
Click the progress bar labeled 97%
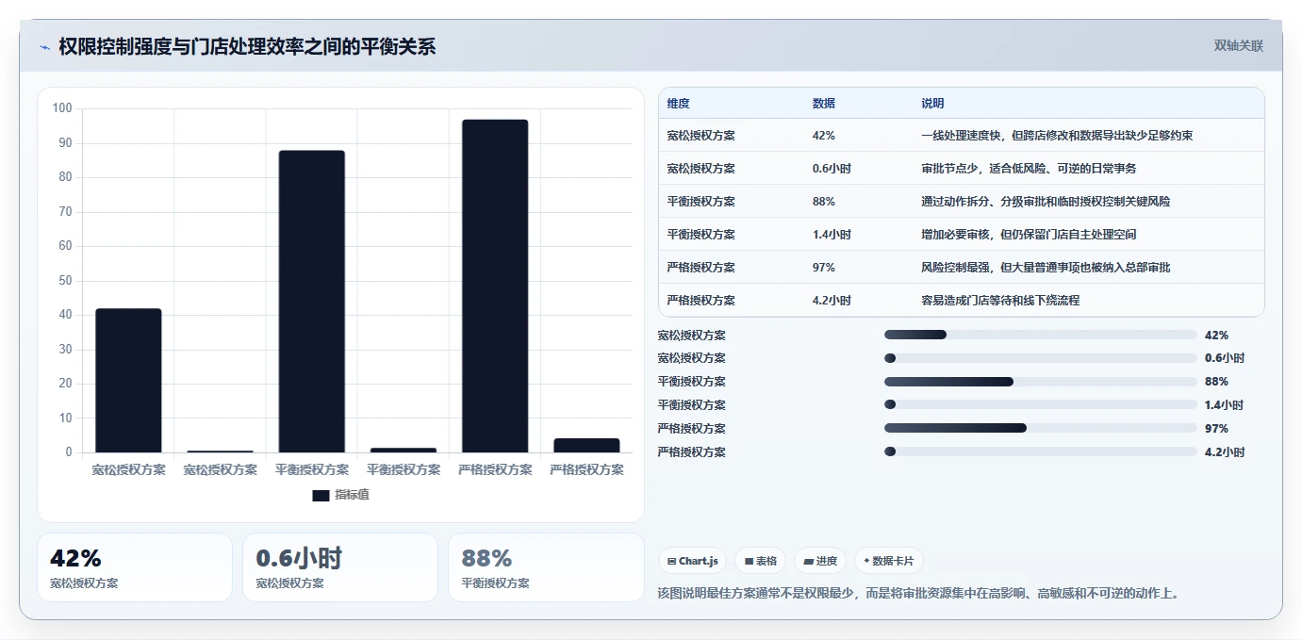coord(1041,428)
